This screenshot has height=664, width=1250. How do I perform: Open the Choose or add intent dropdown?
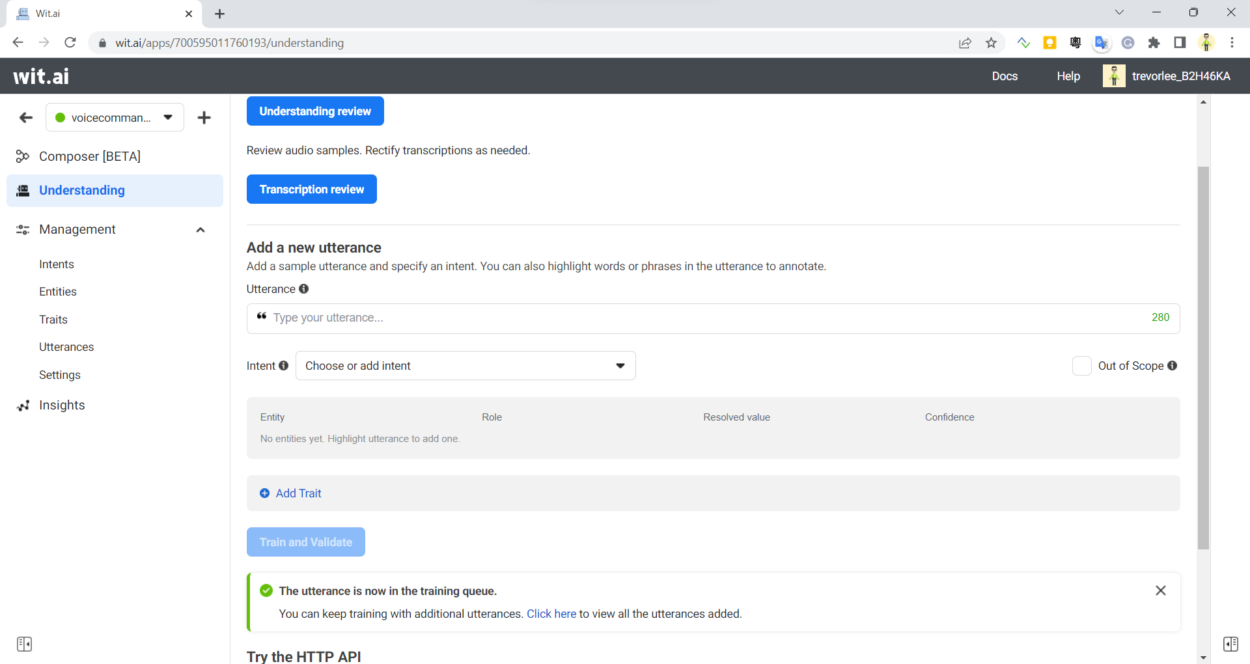coord(465,366)
